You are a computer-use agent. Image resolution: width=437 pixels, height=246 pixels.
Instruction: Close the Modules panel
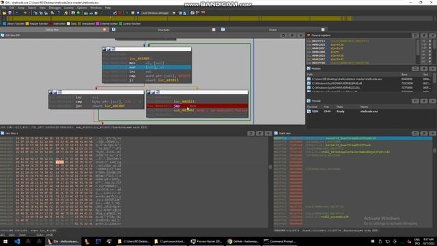tap(432, 68)
